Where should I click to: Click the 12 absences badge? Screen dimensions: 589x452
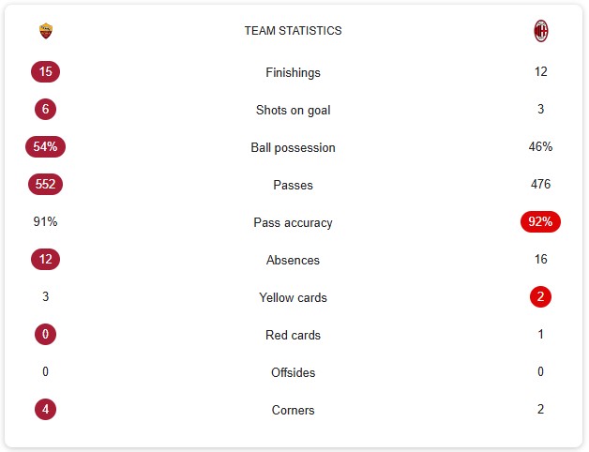45,259
